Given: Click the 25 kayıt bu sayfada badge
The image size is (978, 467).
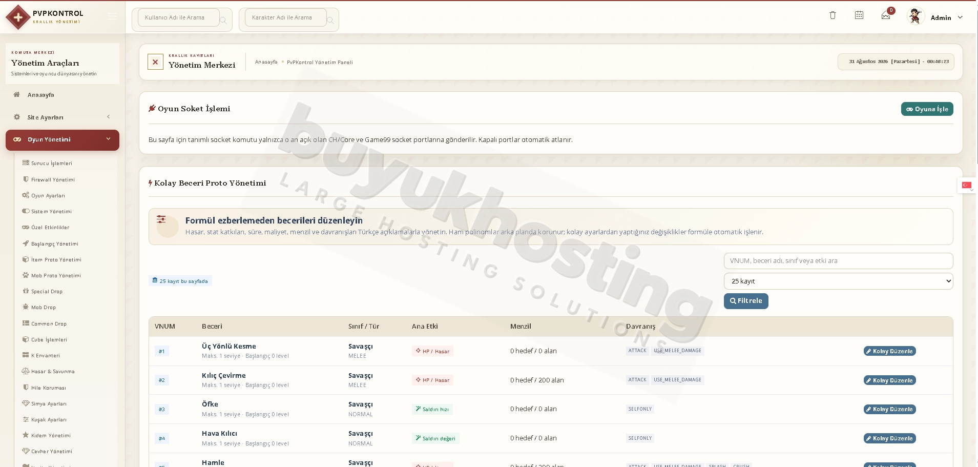Looking at the screenshot, I should tap(180, 281).
